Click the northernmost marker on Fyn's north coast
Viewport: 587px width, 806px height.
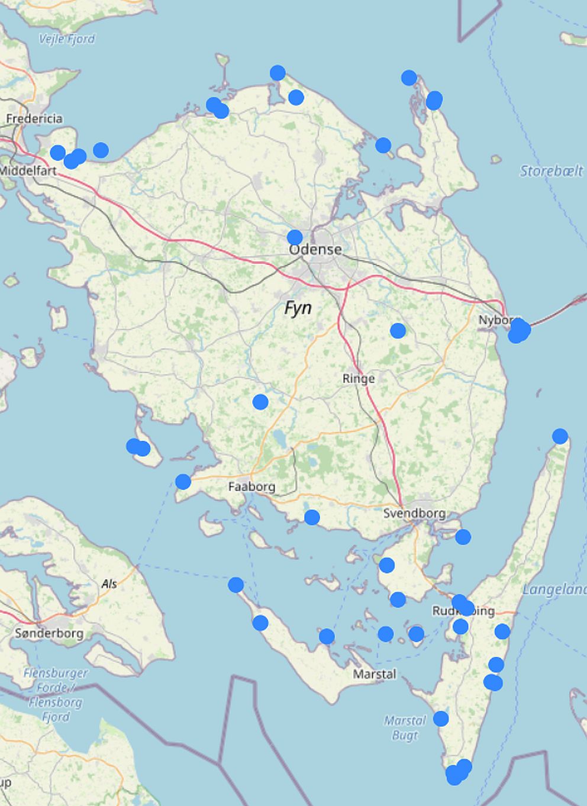click(278, 73)
